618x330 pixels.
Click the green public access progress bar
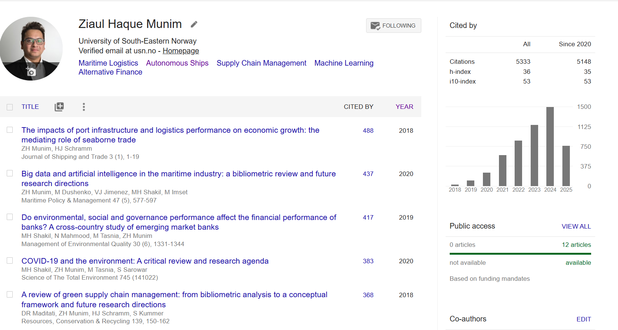(x=520, y=254)
